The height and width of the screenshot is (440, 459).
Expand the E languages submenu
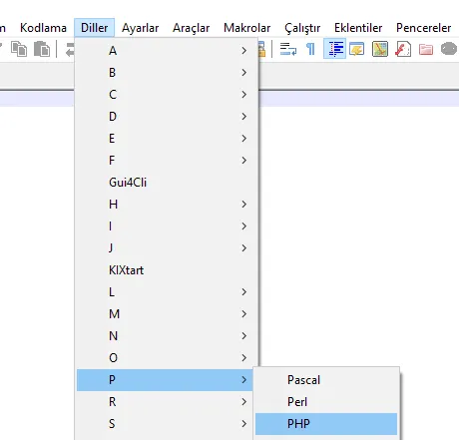pyautogui.click(x=167, y=139)
